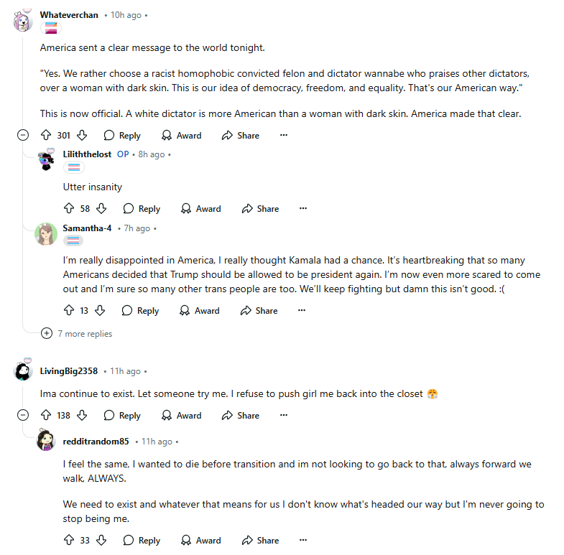
Task: Open more options on Samantha-4's comment
Action: point(301,310)
